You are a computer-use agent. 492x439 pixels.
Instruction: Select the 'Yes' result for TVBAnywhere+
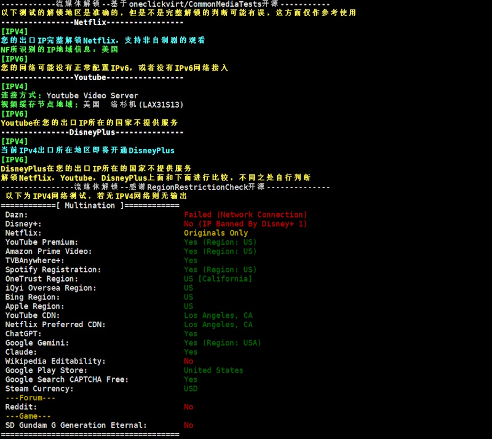coord(191,261)
